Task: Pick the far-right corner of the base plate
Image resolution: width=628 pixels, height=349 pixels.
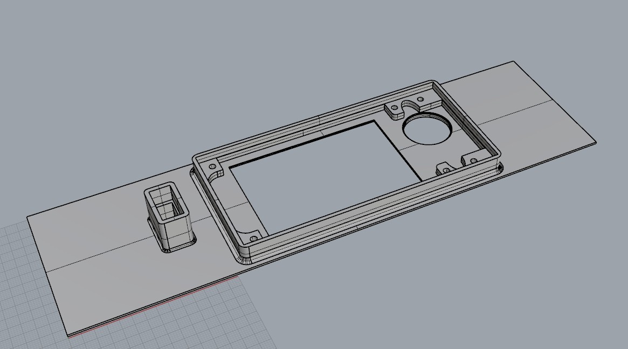Action: [x=595, y=143]
